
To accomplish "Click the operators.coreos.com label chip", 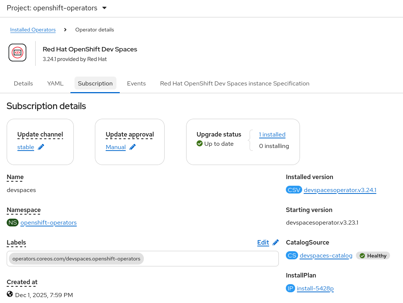I will click(x=76, y=259).
